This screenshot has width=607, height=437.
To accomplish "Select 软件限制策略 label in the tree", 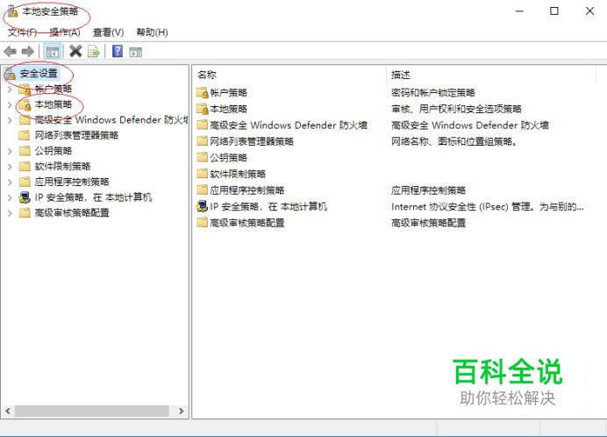I will (x=62, y=167).
